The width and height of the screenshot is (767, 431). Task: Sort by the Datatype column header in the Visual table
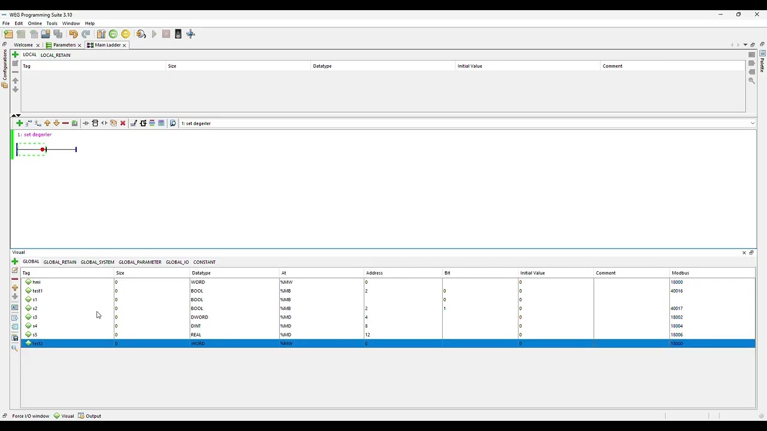pyautogui.click(x=235, y=273)
